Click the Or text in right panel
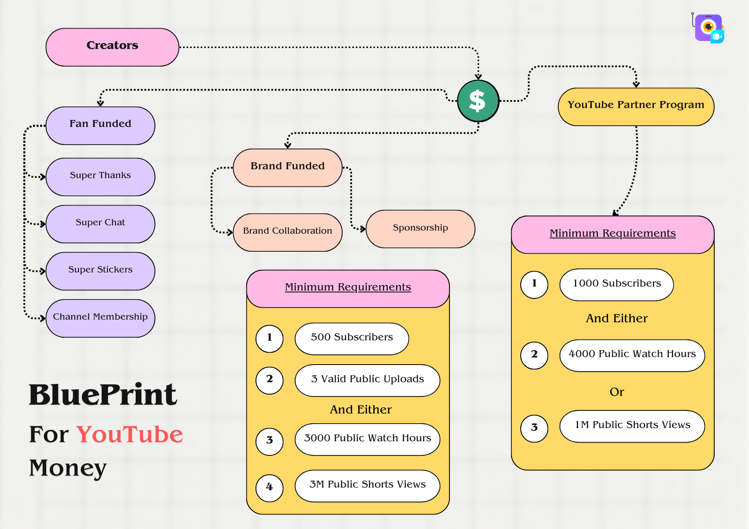Image resolution: width=749 pixels, height=529 pixels. tap(617, 392)
